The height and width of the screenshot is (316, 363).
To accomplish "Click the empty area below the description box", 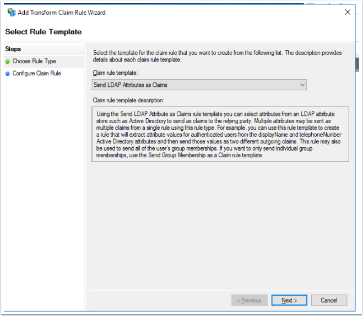I will (x=220, y=225).
